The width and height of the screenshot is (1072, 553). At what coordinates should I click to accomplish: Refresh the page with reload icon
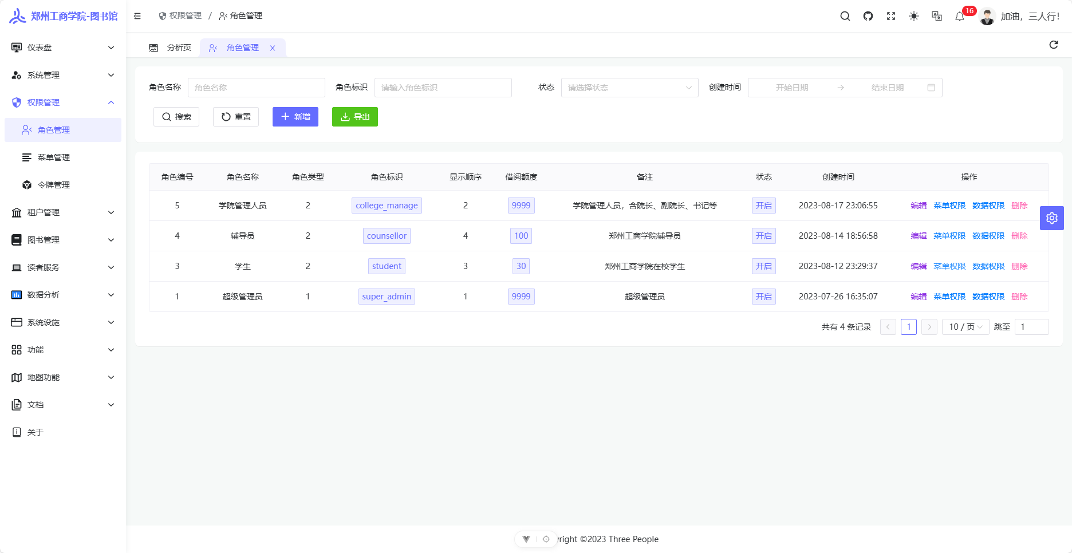[x=1054, y=45]
